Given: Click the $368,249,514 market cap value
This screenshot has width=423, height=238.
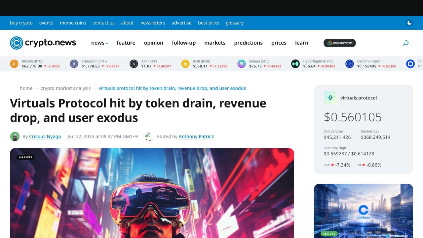Looking at the screenshot, I should tap(376, 137).
